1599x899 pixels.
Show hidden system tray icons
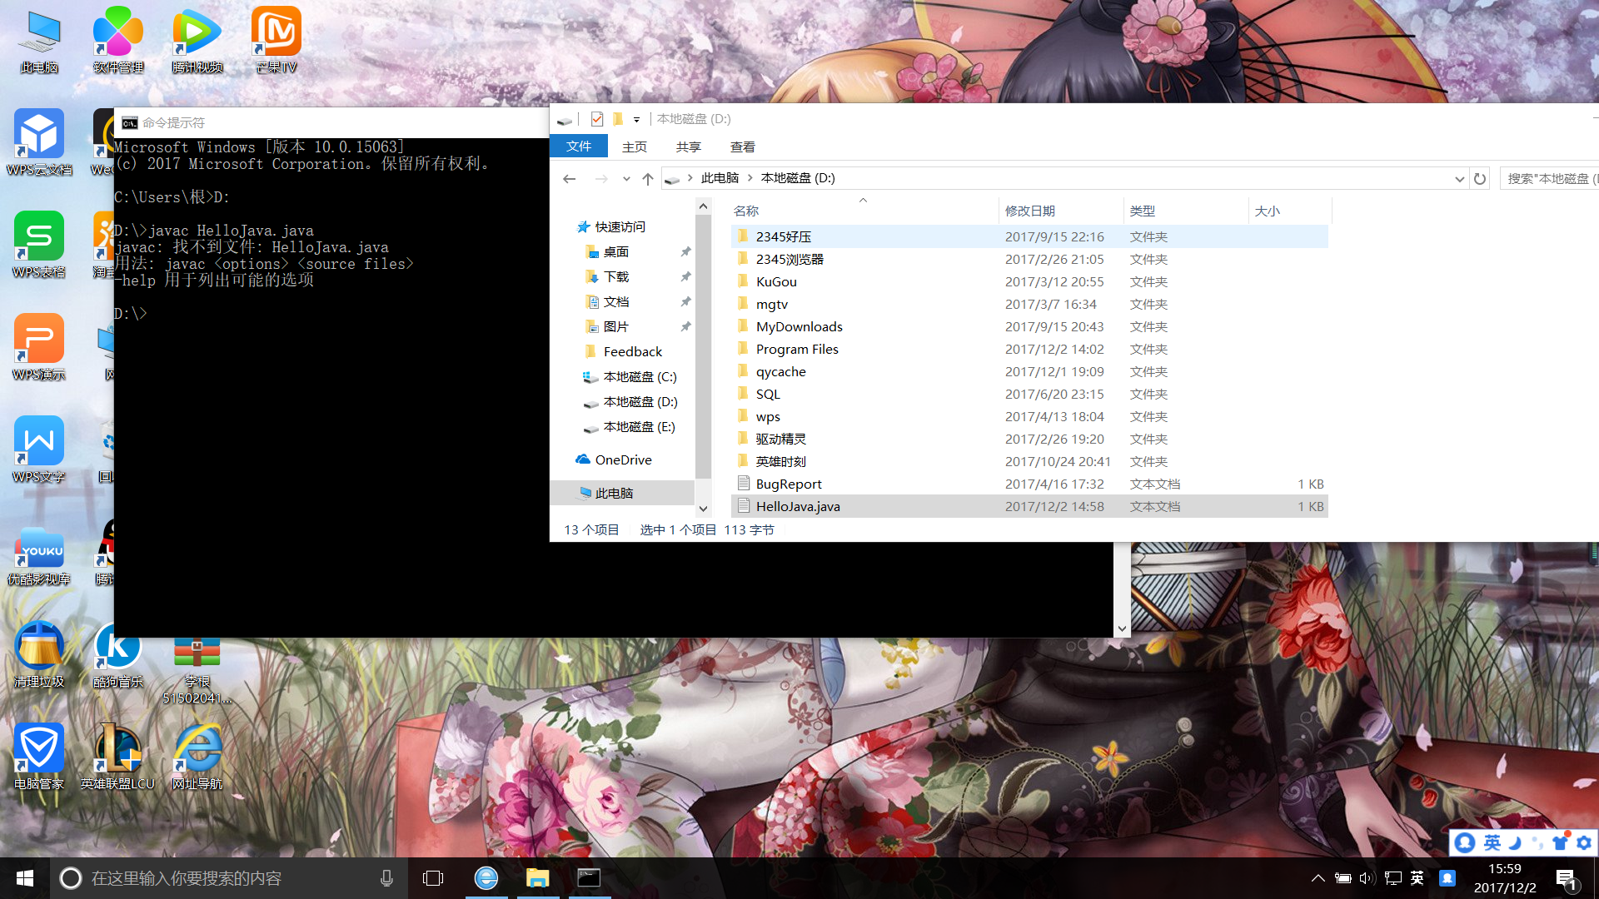coord(1318,878)
